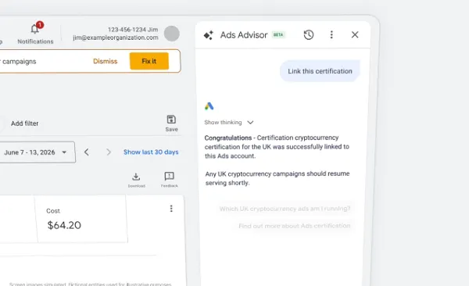Click the account ID 123-456-1234 Jim
This screenshot has width=469, height=286.
133,30
